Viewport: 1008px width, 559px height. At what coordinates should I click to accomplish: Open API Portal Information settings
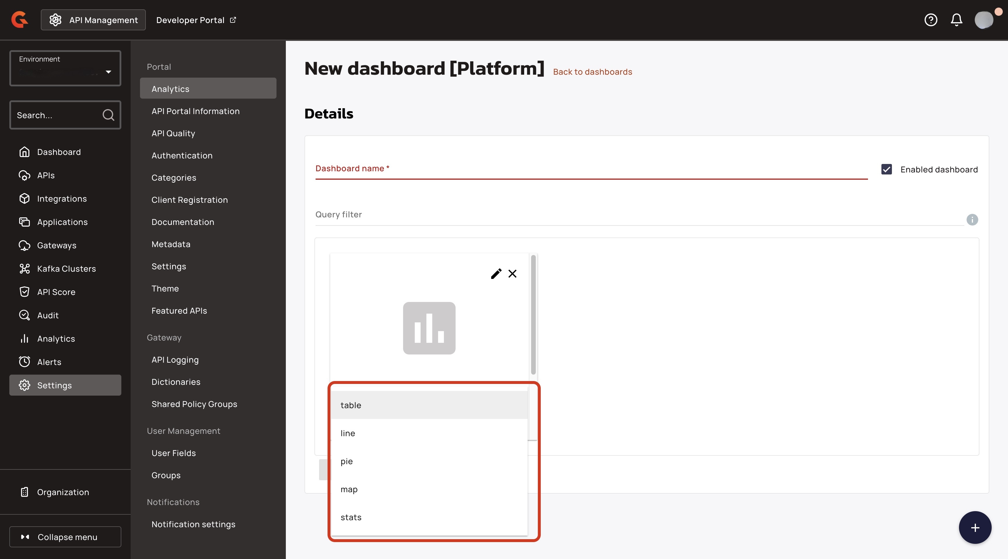tap(195, 111)
